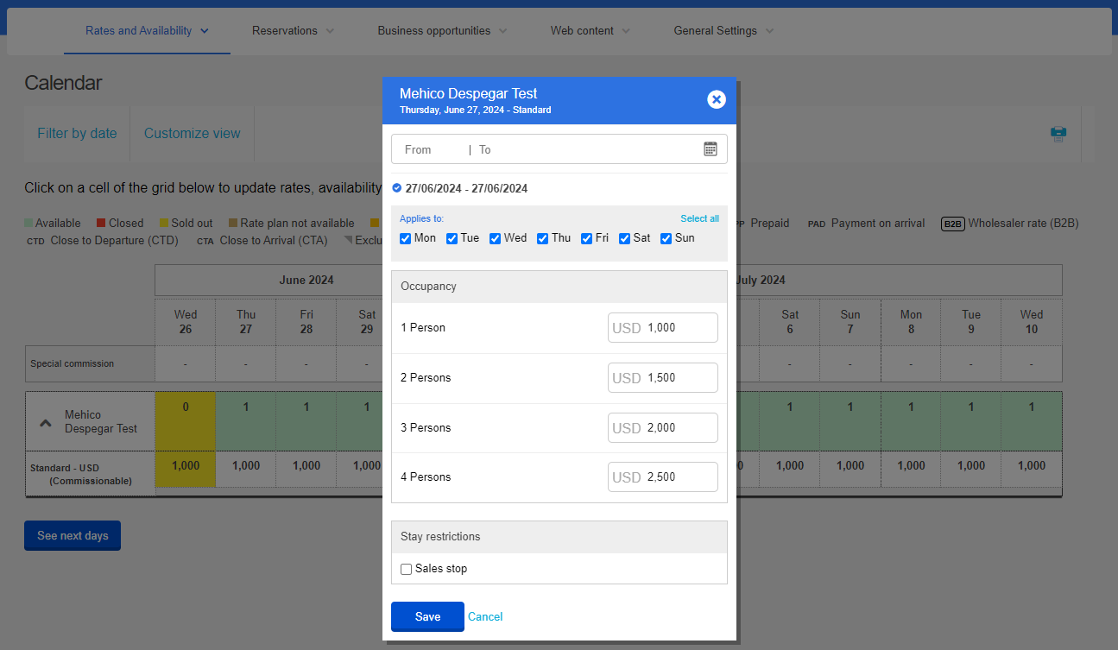
Task: Close the Mehico Despegar Test dialog
Action: pyautogui.click(x=717, y=99)
